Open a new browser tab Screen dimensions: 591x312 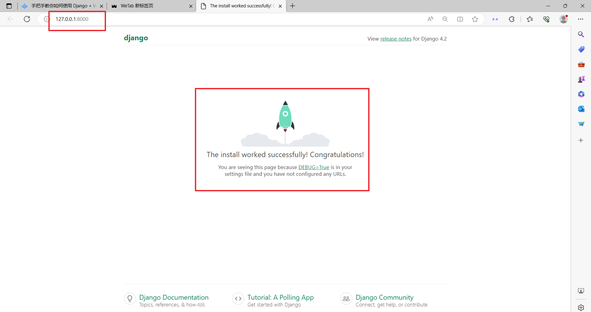[292, 6]
